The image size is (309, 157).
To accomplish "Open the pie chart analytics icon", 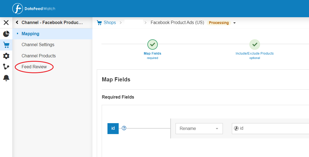I will coord(6,34).
